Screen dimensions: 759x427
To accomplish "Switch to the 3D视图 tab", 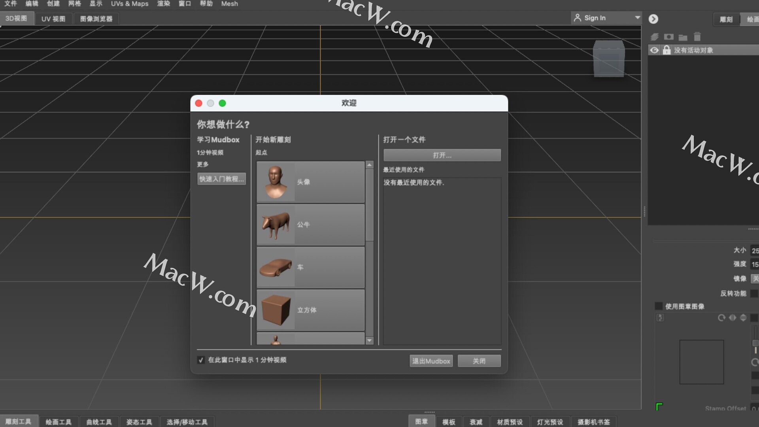I will click(17, 19).
